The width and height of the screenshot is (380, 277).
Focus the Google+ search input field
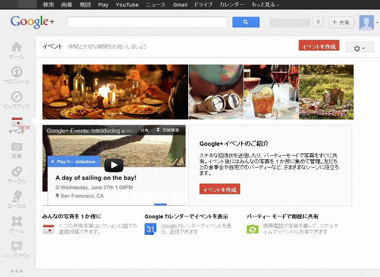147,22
